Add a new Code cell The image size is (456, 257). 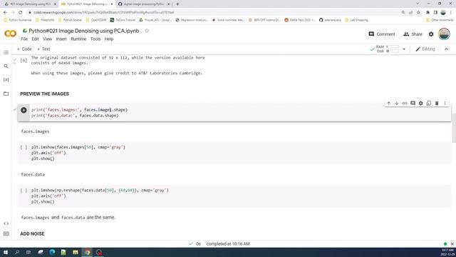pos(24,49)
